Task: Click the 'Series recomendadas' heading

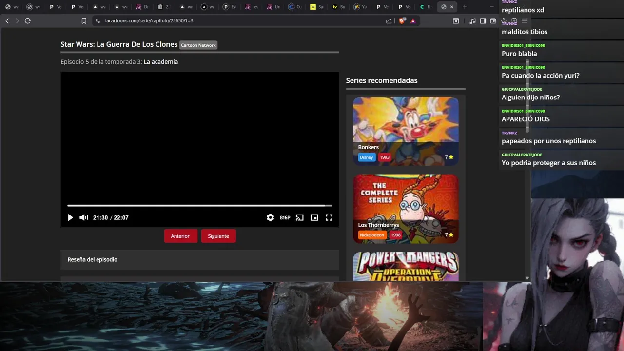Action: 382,80
